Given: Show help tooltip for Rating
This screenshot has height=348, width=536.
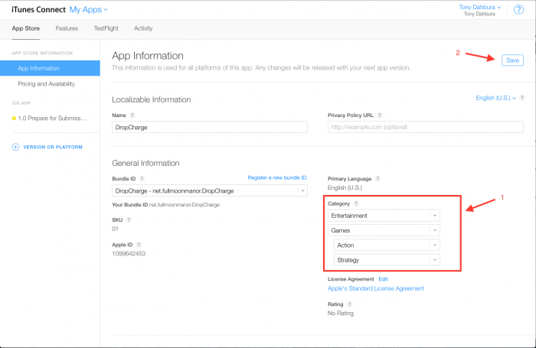Looking at the screenshot, I should coord(349,304).
